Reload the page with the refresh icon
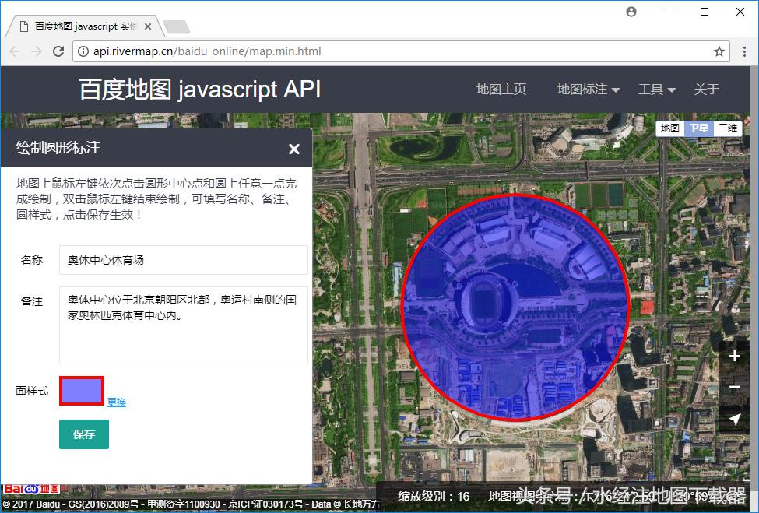 click(59, 51)
